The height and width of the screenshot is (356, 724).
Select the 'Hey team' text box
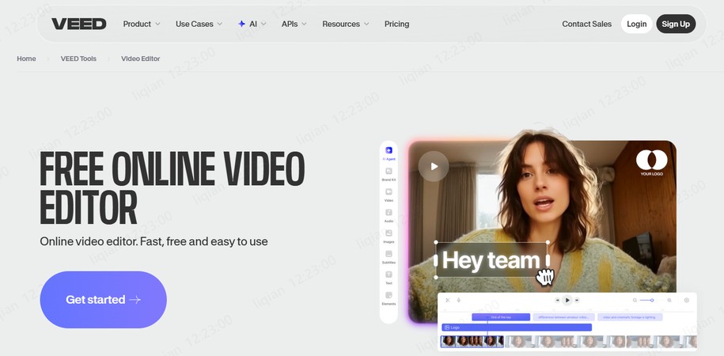pyautogui.click(x=491, y=260)
